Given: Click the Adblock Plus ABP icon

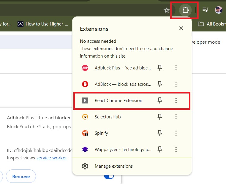Looking at the screenshot, I should [85, 68].
